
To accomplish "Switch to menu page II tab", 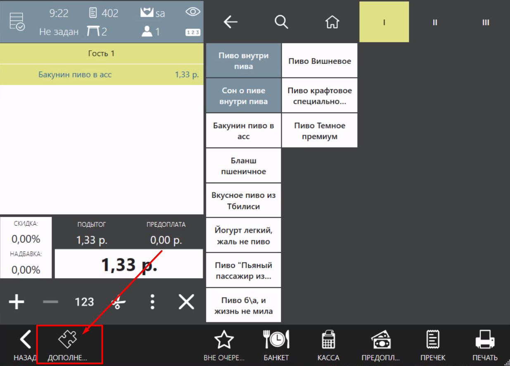I will (x=435, y=22).
